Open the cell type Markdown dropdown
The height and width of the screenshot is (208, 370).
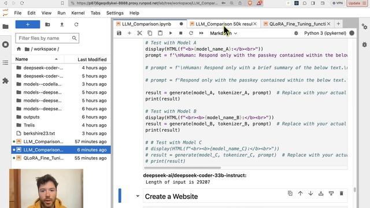pos(224,34)
